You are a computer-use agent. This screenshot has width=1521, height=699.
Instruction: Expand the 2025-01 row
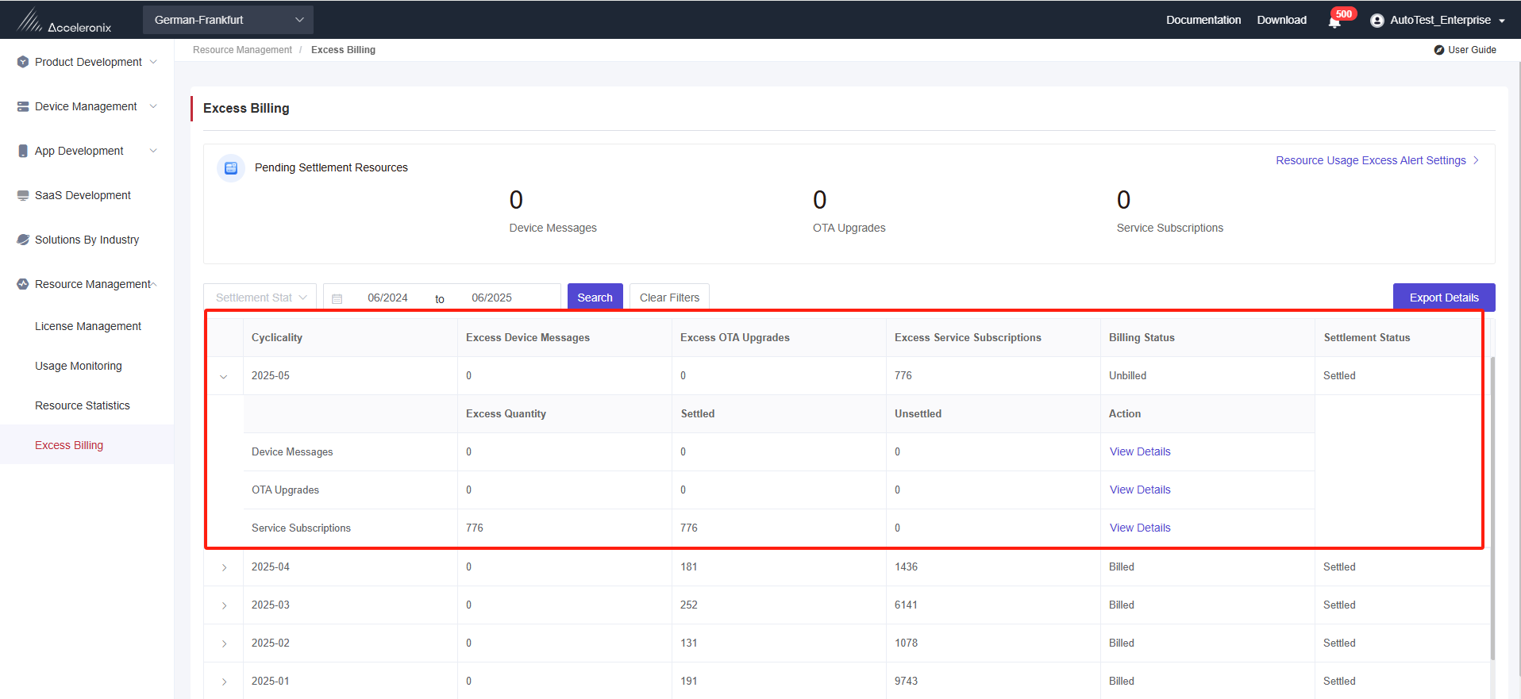224,682
